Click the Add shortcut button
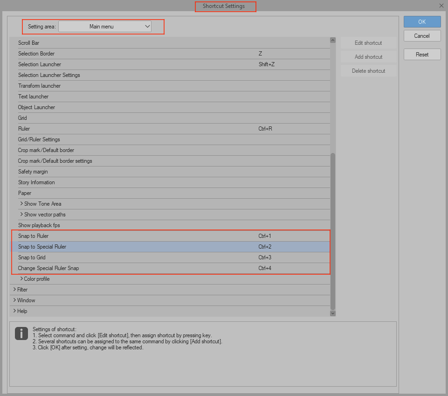Screen dimensions: 448x396 click(x=368, y=57)
